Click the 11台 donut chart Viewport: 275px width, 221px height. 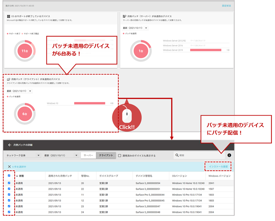click(25, 51)
